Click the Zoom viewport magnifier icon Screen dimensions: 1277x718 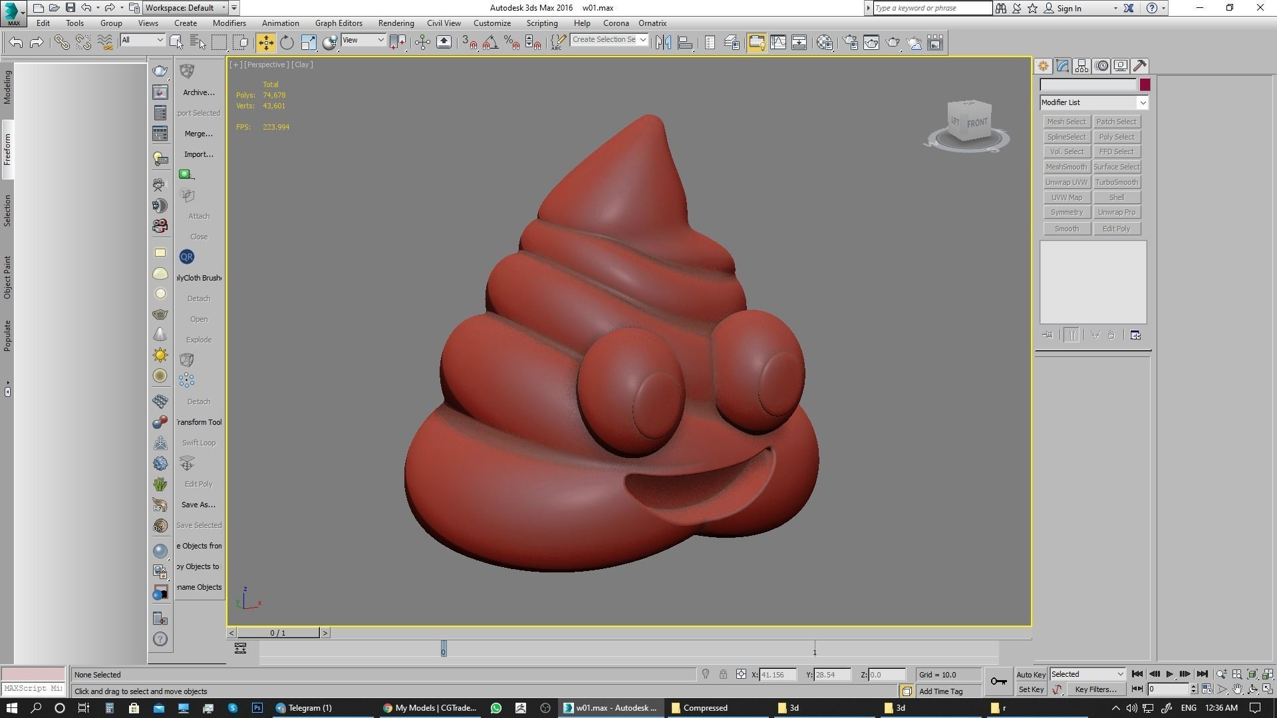[1222, 674]
